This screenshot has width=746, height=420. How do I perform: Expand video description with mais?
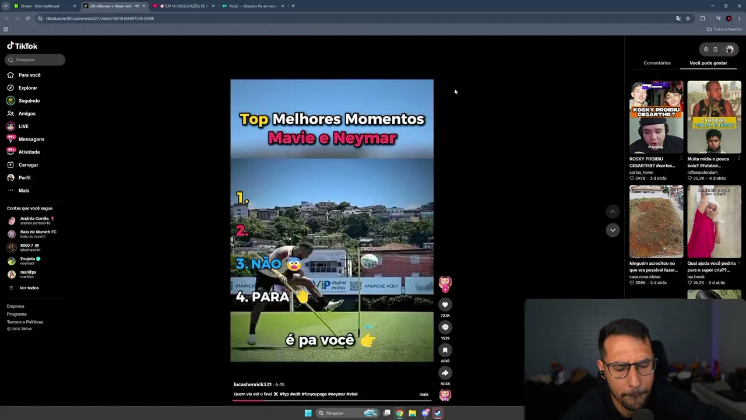point(424,394)
